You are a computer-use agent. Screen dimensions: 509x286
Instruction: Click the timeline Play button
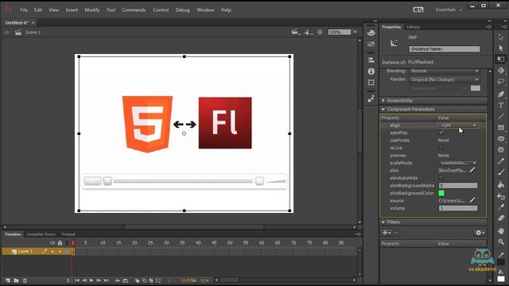(x=91, y=280)
